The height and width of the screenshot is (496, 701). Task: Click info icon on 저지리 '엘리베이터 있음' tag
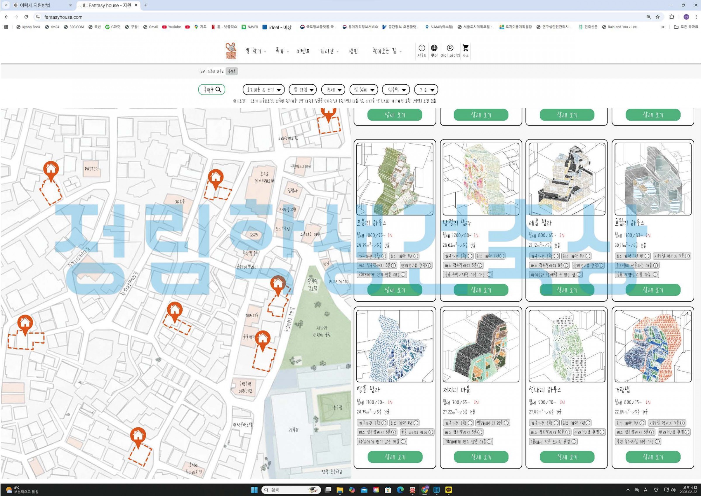point(506,423)
